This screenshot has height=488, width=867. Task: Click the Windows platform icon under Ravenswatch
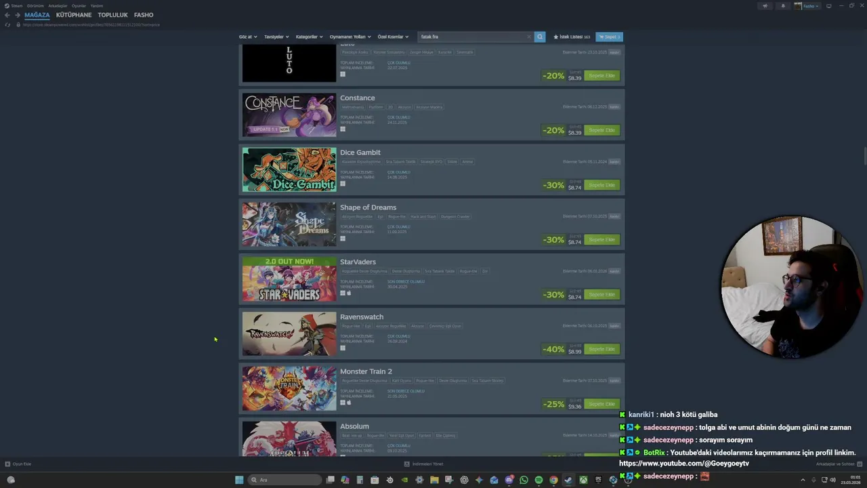tap(343, 348)
